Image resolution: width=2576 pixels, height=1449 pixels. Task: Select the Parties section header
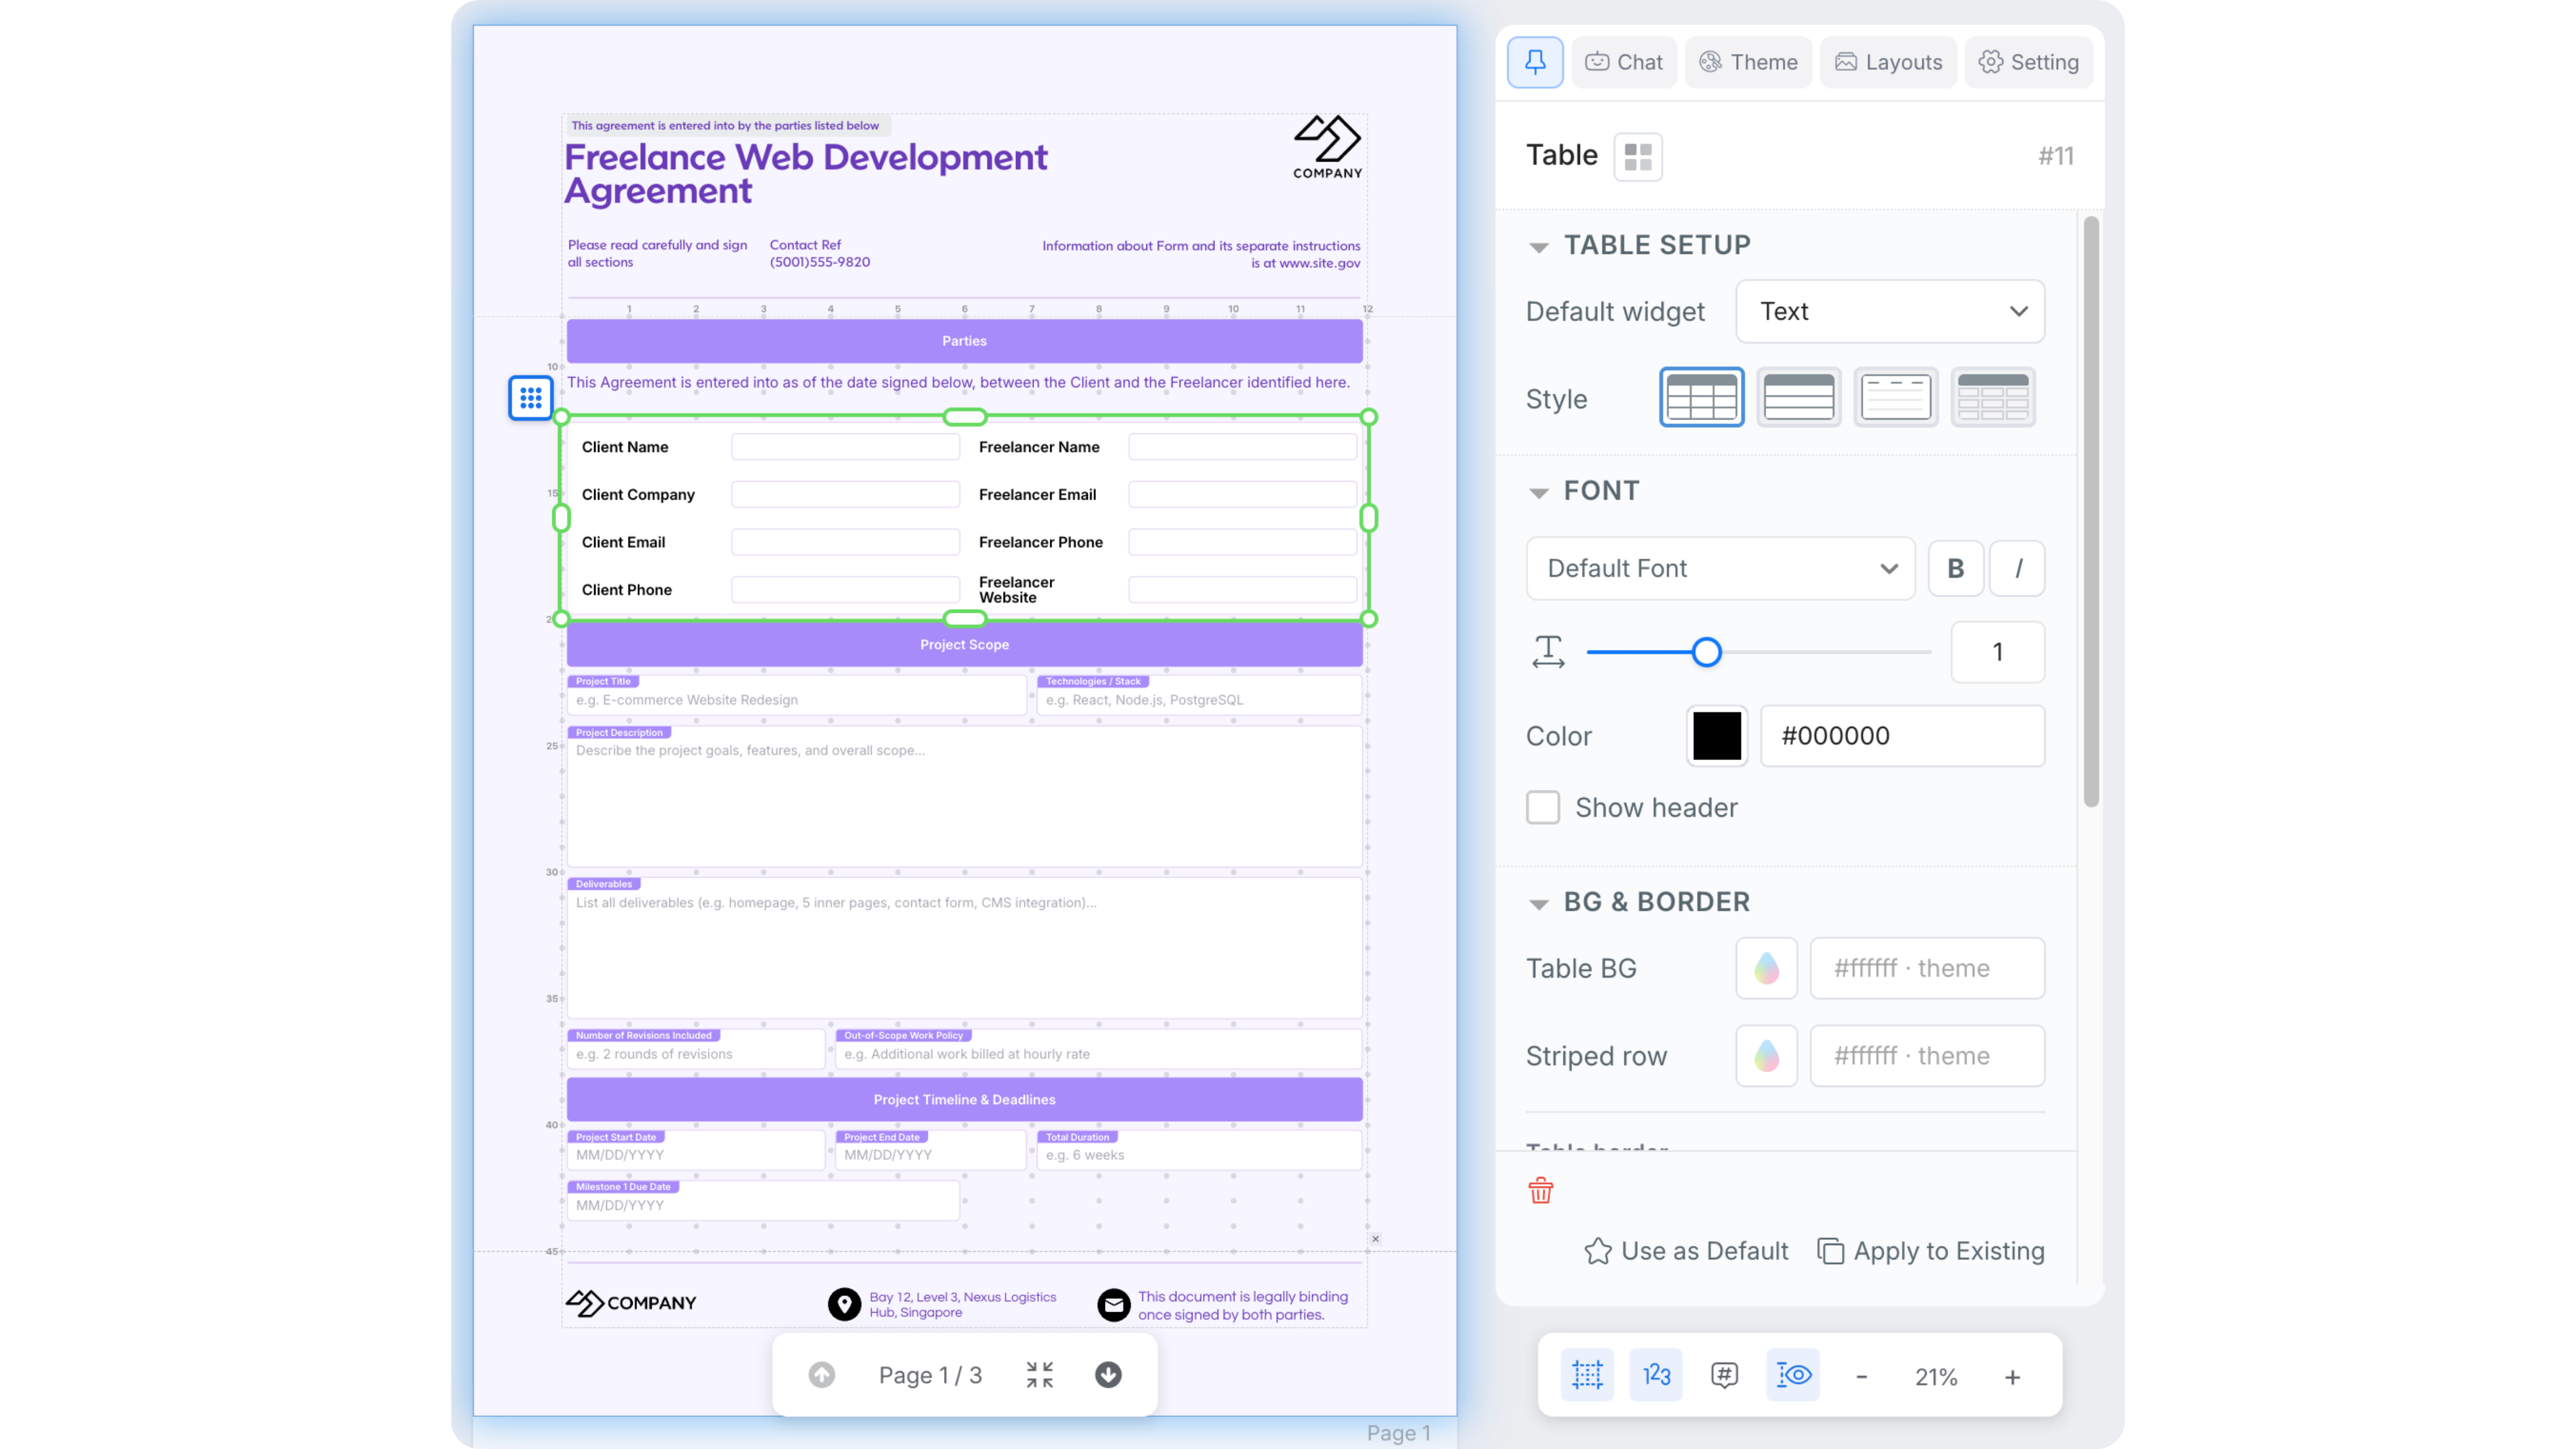(964, 341)
